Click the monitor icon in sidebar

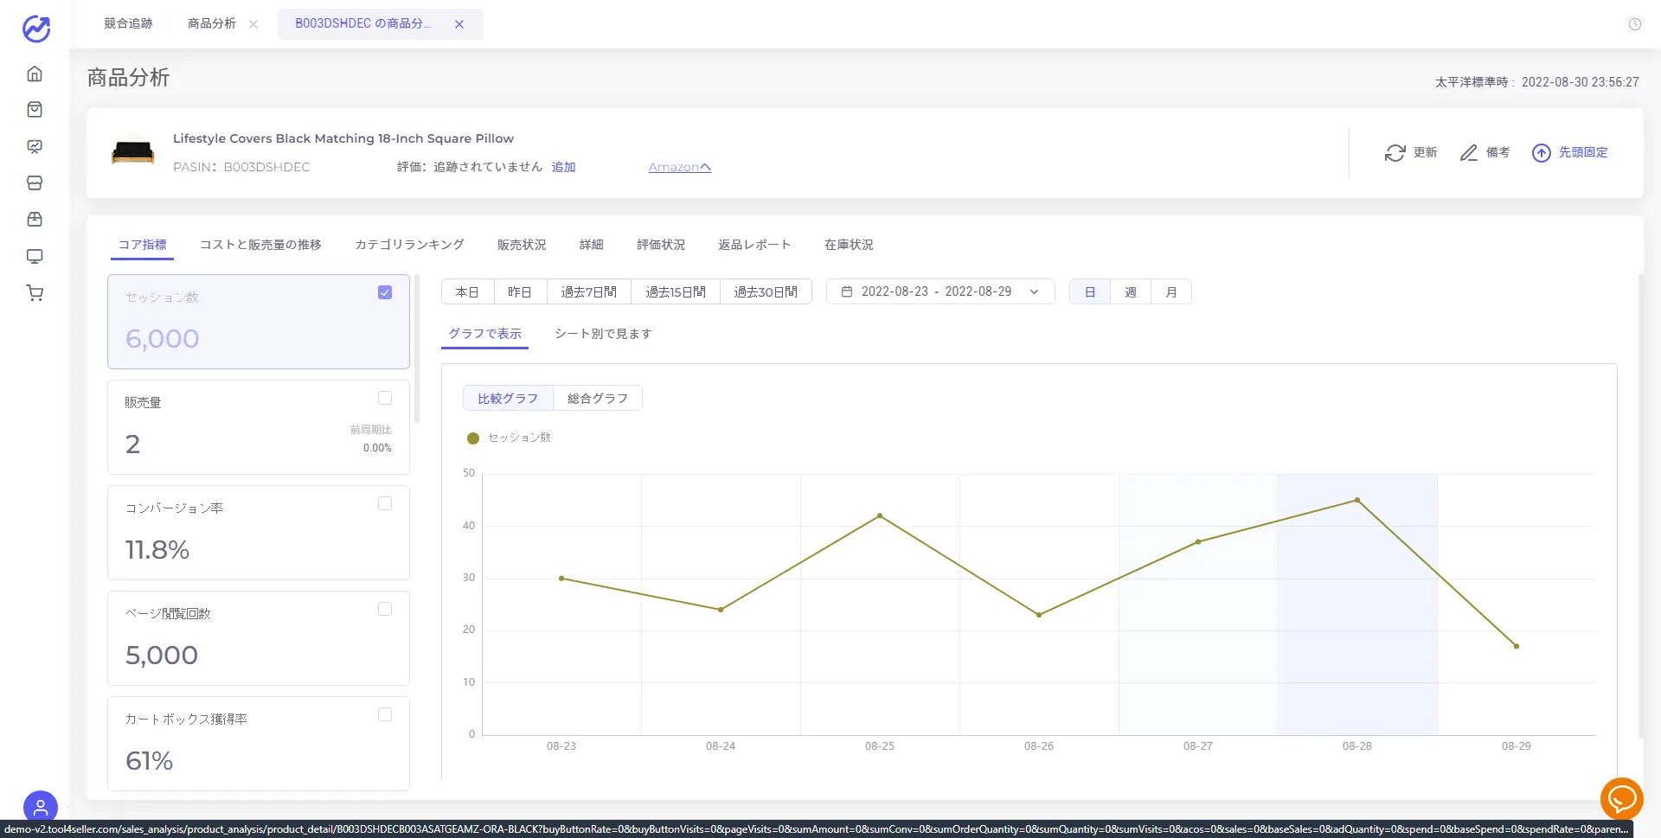click(35, 256)
